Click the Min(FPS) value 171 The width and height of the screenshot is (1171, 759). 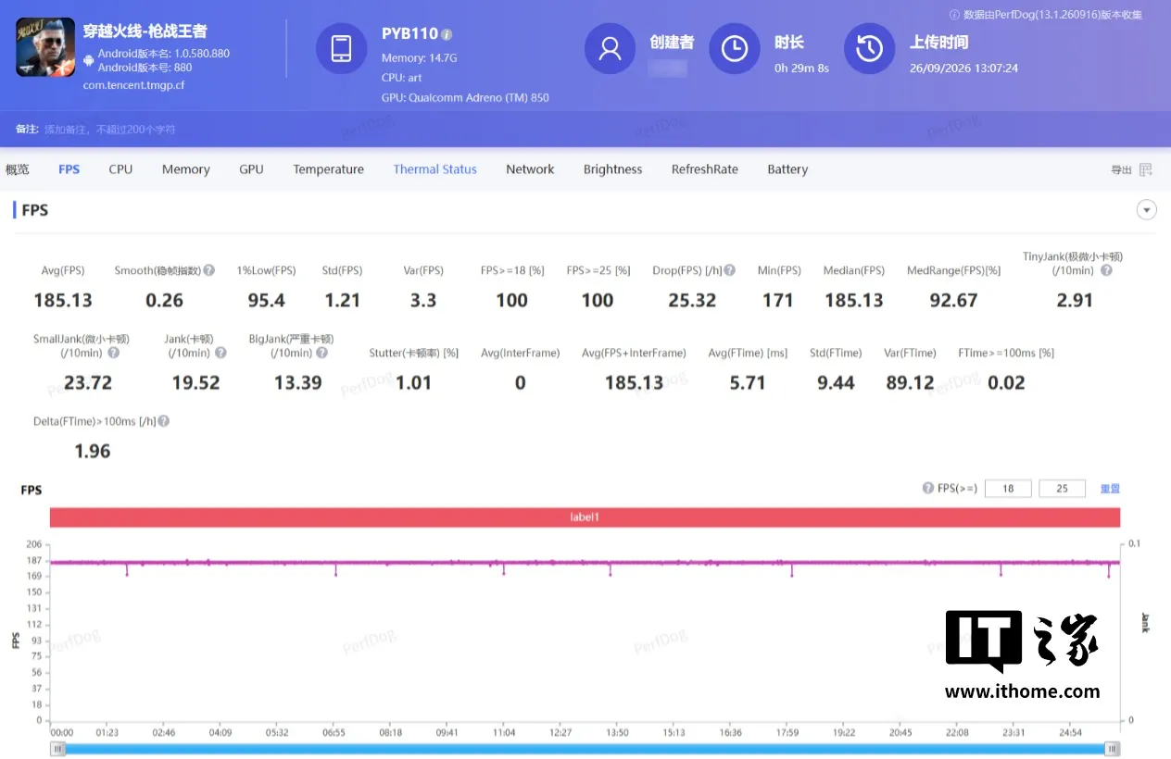pyautogui.click(x=778, y=300)
